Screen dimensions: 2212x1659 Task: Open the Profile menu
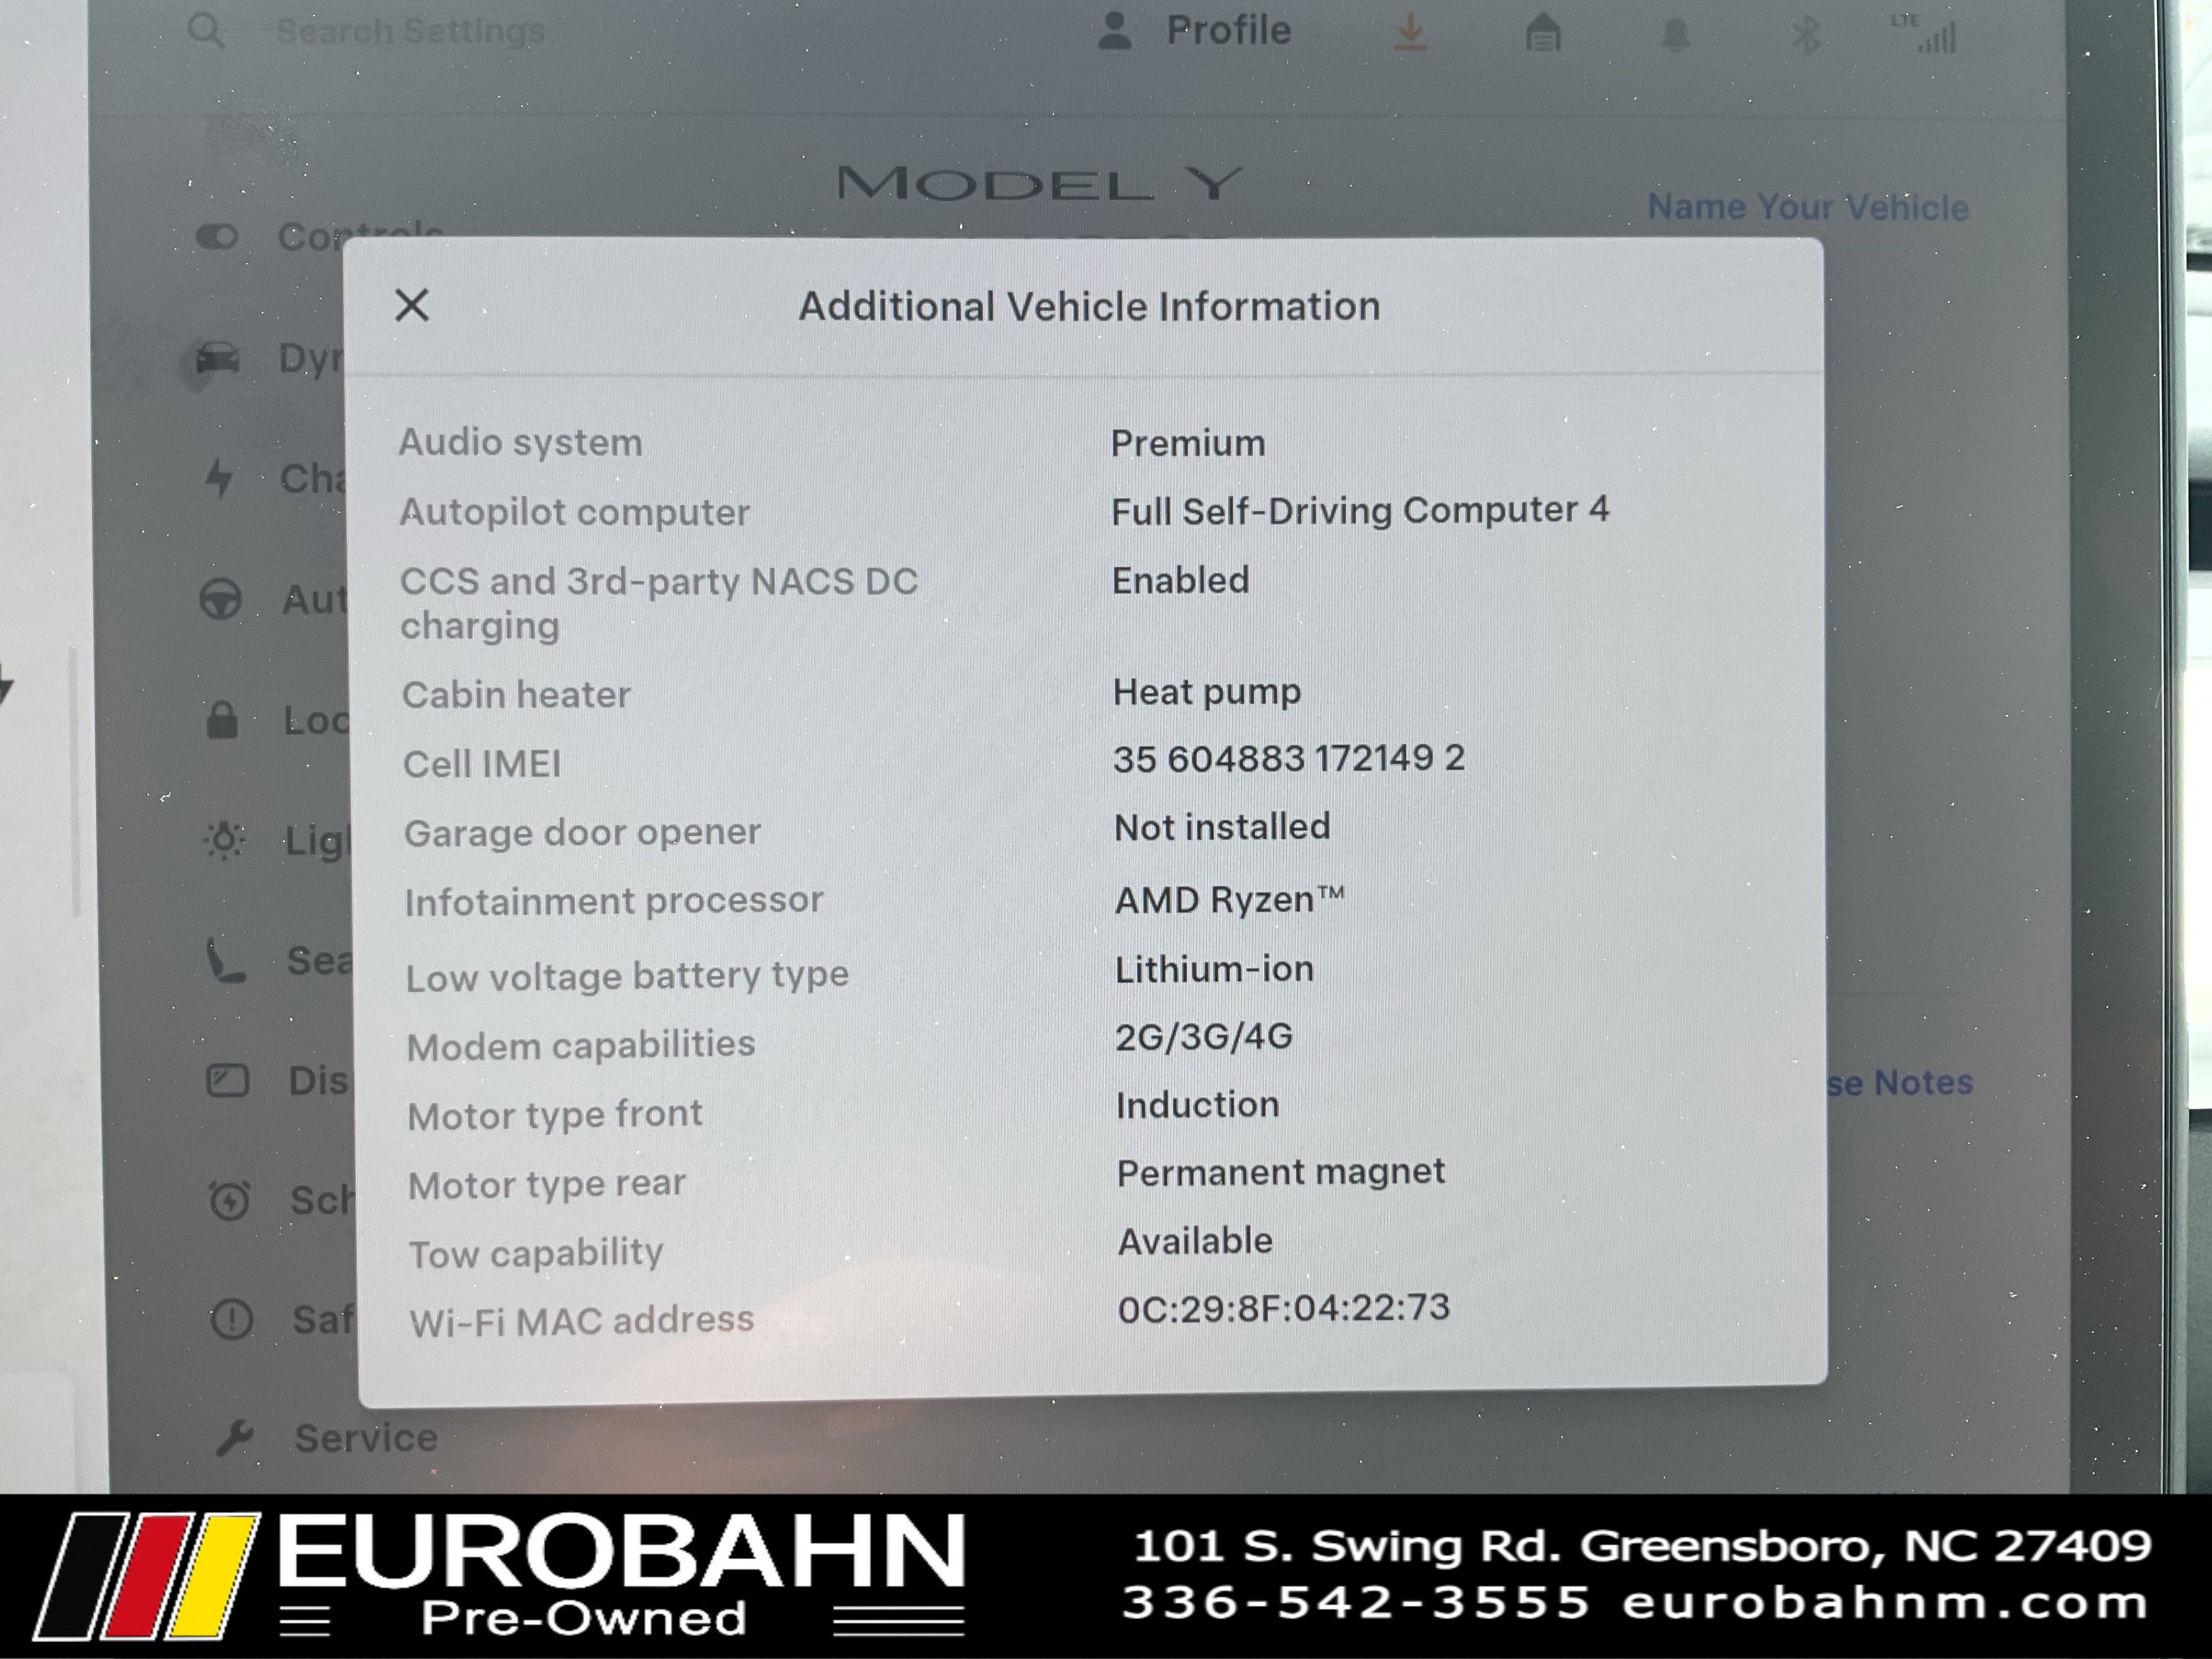coord(1194,30)
